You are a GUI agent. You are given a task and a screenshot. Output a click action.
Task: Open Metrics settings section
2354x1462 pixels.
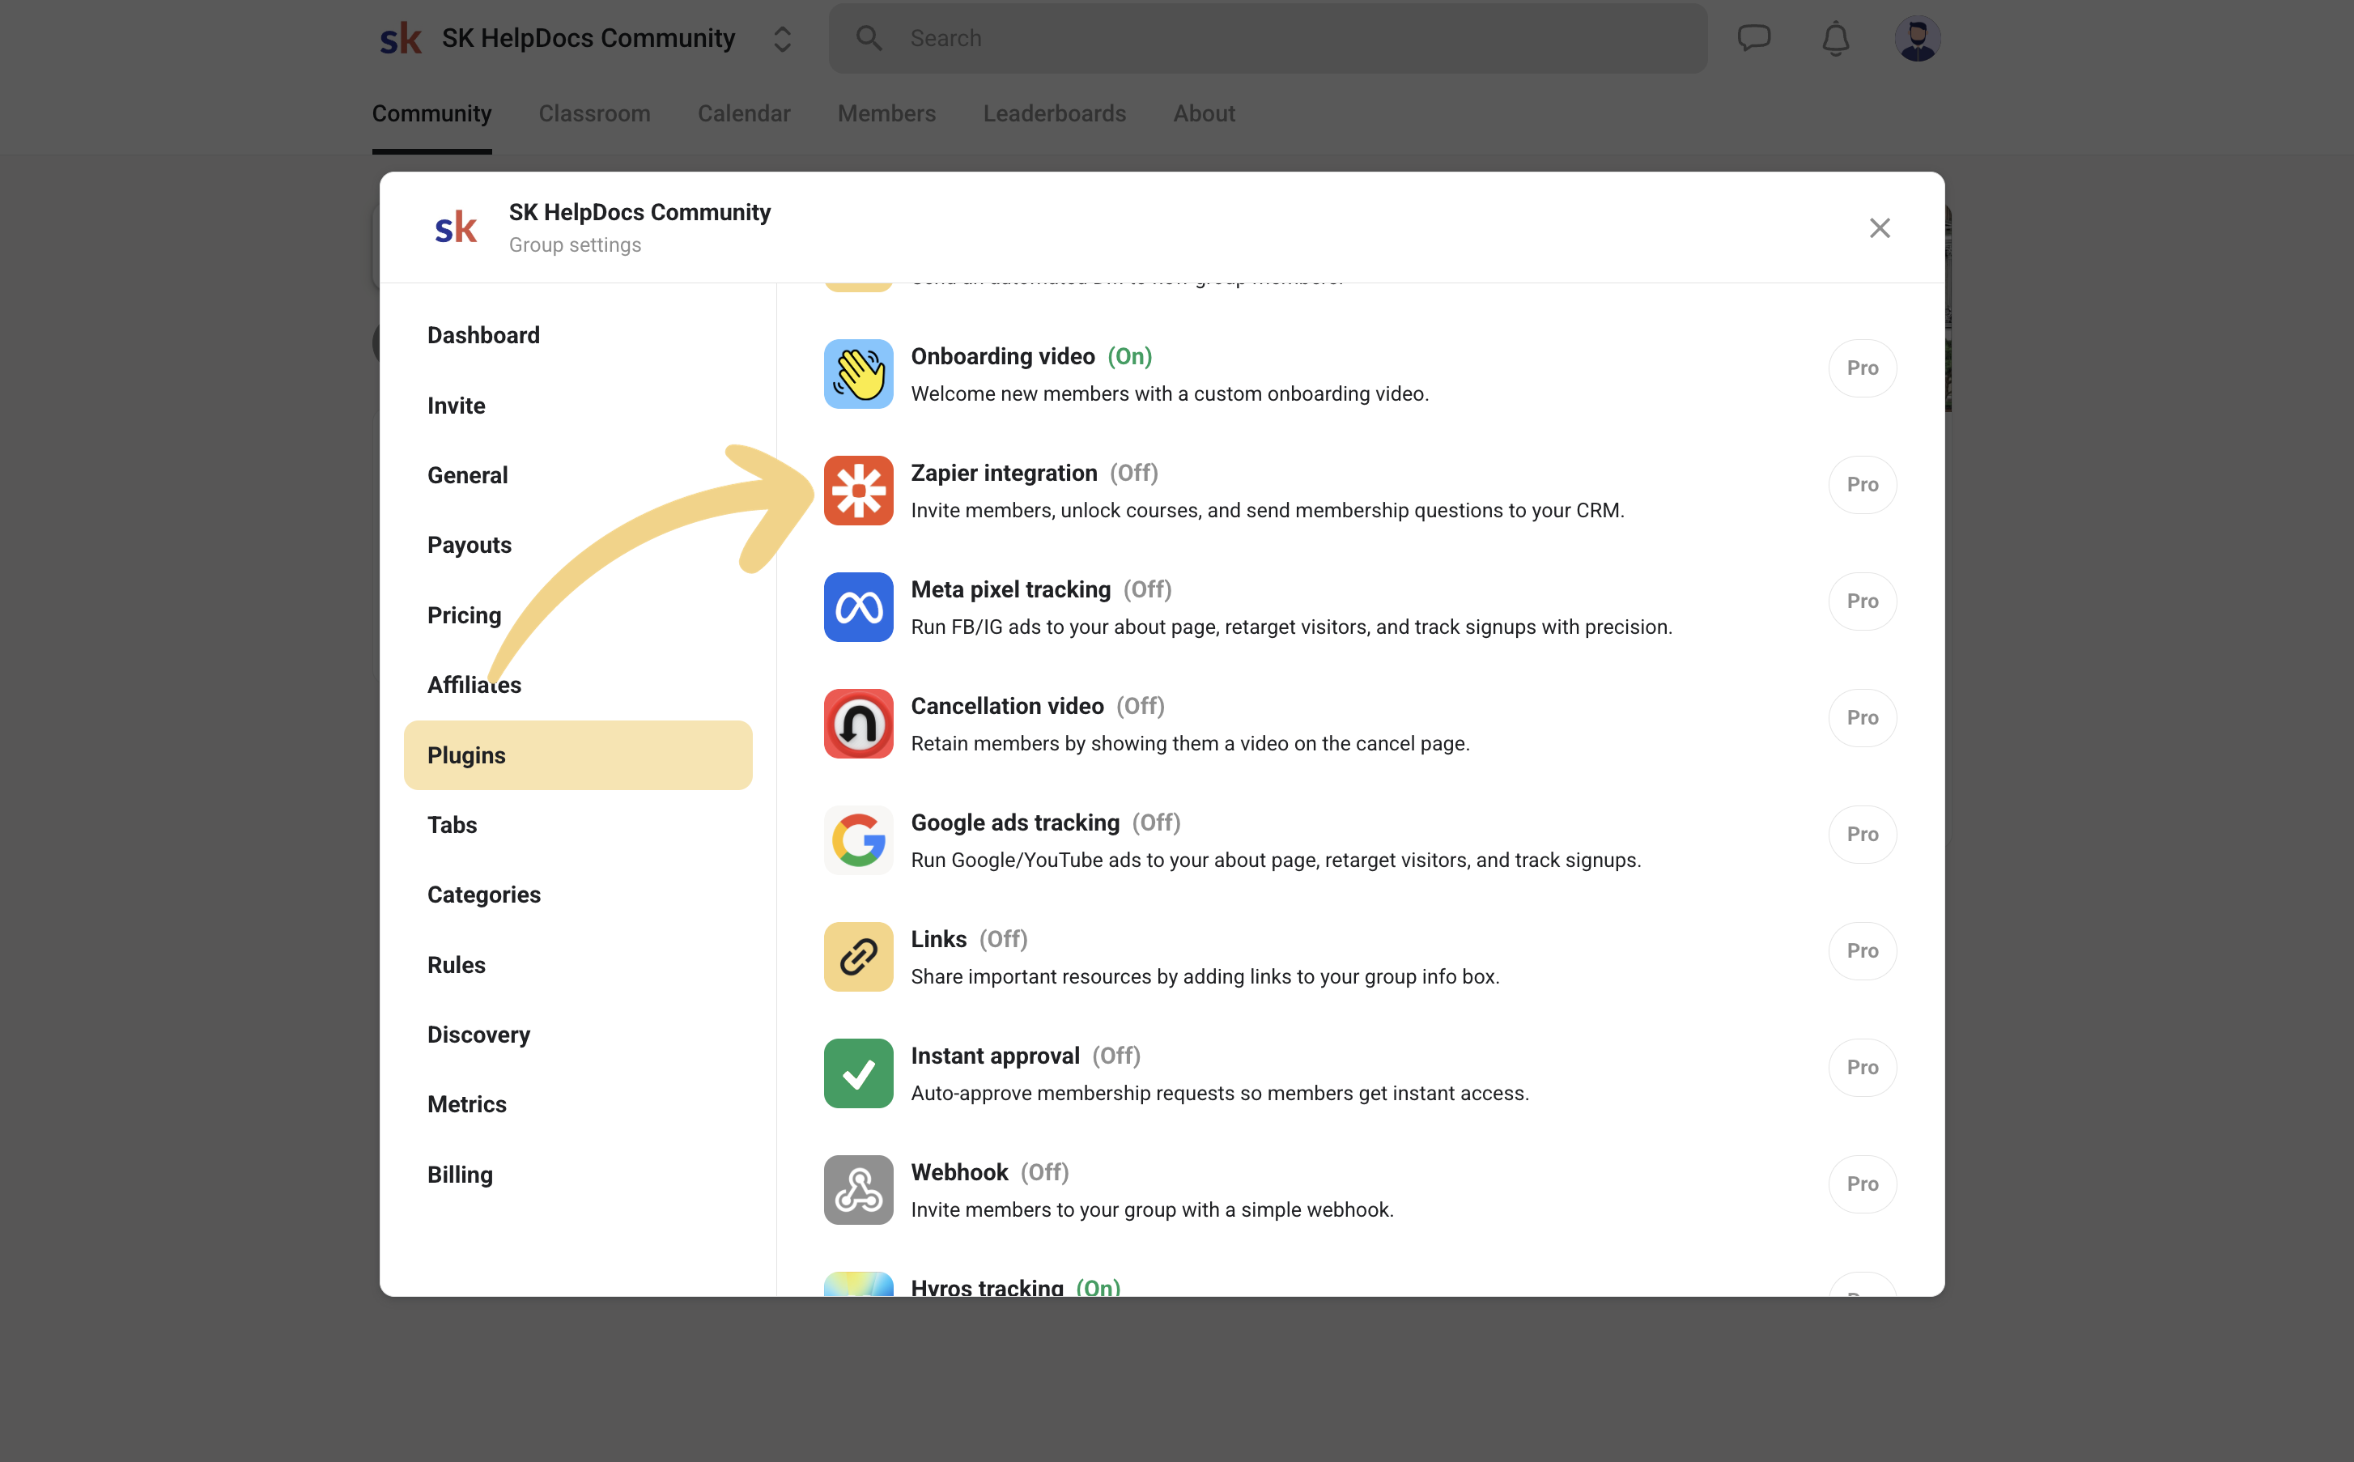coord(466,1104)
